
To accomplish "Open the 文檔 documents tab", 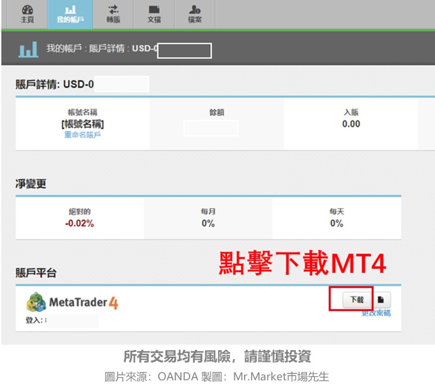I will [154, 14].
